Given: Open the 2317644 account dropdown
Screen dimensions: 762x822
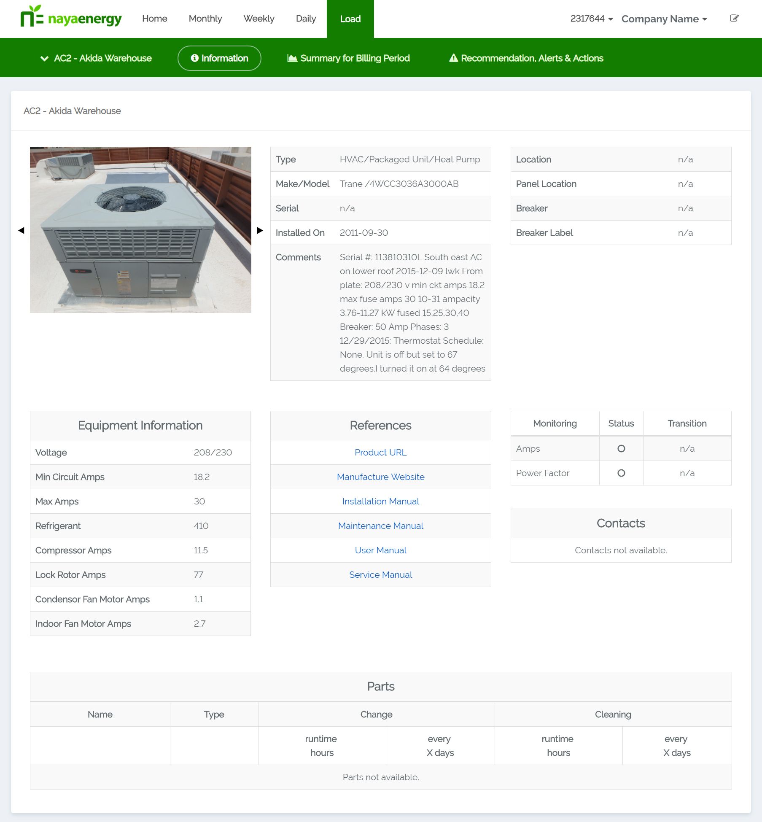Looking at the screenshot, I should [x=591, y=19].
